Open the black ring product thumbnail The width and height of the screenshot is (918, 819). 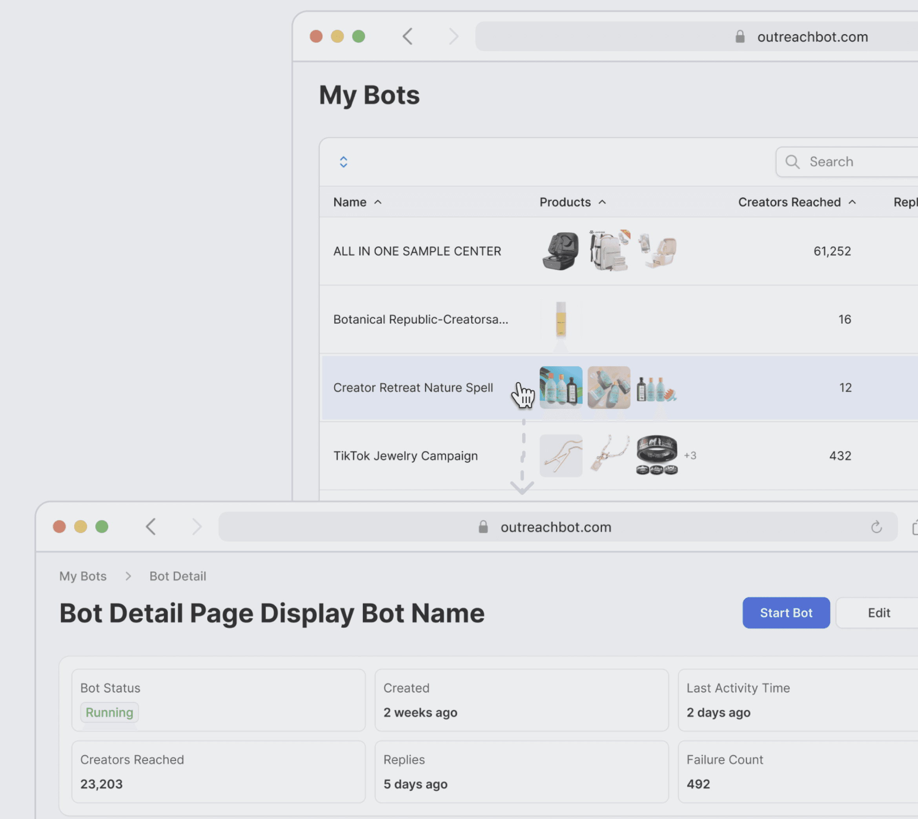657,455
